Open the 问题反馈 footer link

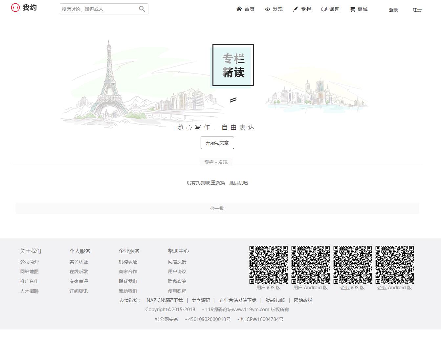coord(177,262)
